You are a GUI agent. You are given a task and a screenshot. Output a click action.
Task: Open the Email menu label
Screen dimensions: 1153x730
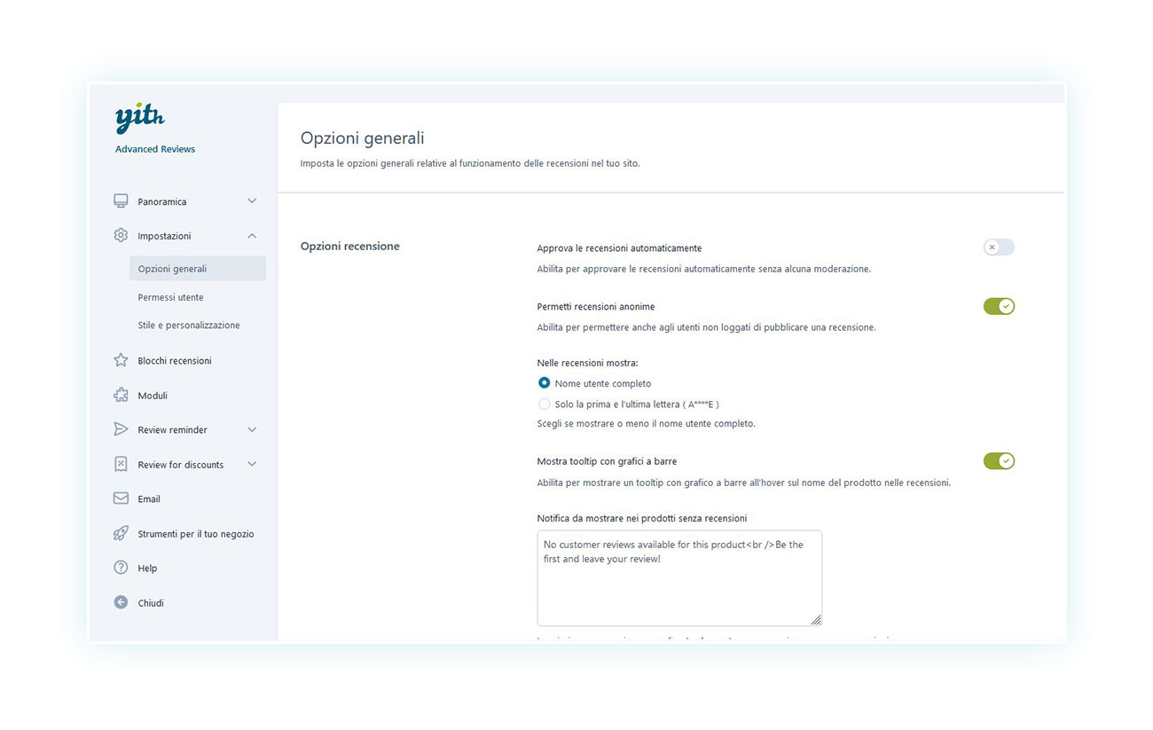point(149,499)
